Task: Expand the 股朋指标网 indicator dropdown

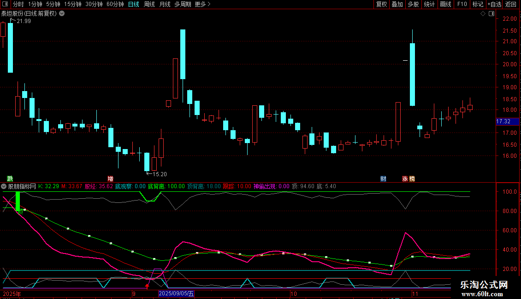Action: click(4, 186)
